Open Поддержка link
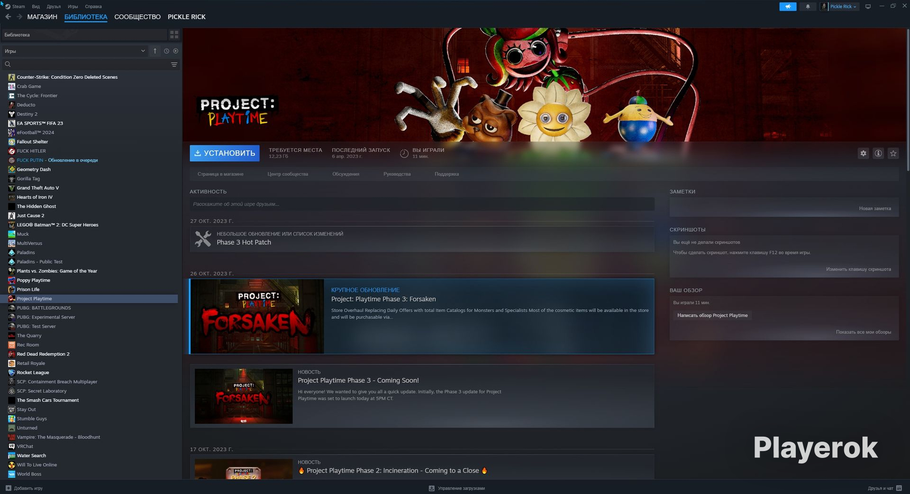The height and width of the screenshot is (494, 910). pyautogui.click(x=447, y=174)
